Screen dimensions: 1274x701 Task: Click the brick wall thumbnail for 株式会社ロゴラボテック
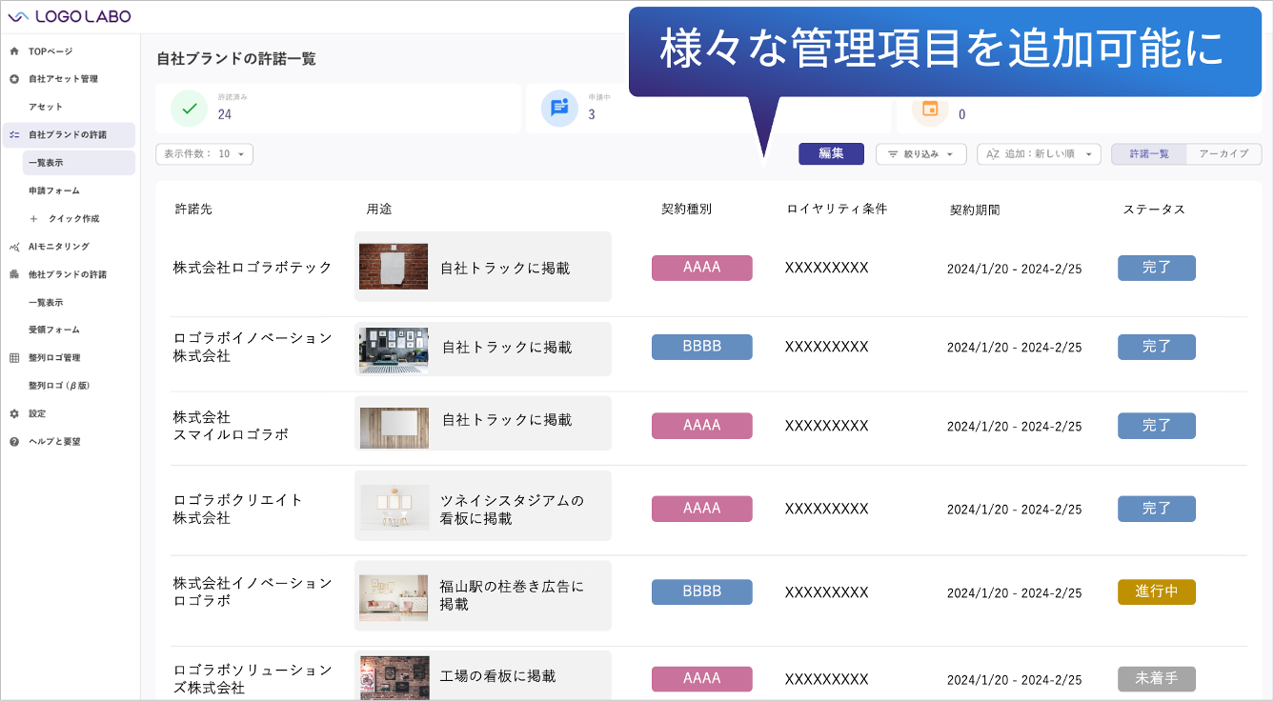[394, 267]
